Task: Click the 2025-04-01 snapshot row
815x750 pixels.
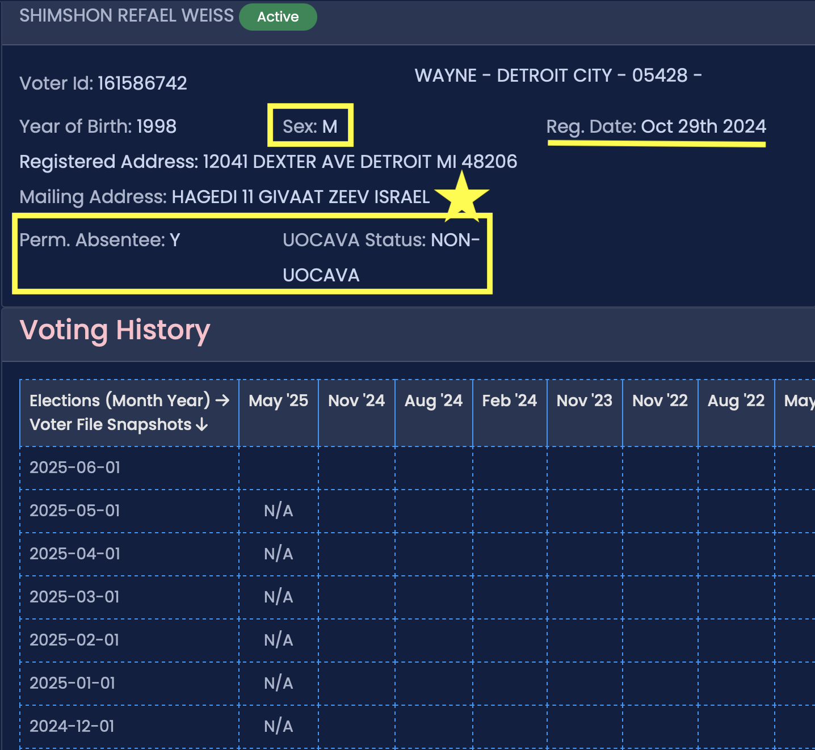Action: [417, 554]
